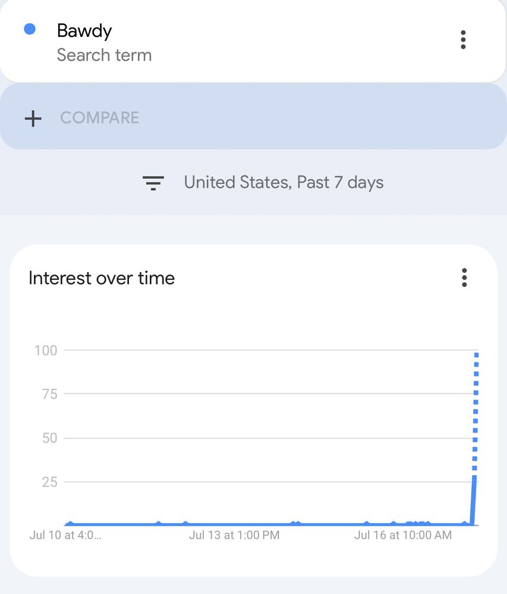Open the Bawdy search term options menu
Screen dimensions: 507x594
click(462, 40)
